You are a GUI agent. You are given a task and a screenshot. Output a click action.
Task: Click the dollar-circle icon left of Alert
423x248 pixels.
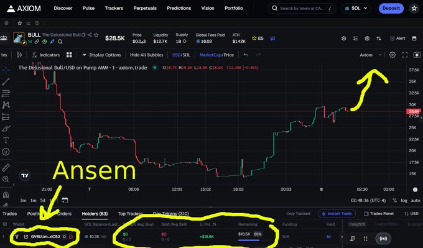[x=367, y=39]
